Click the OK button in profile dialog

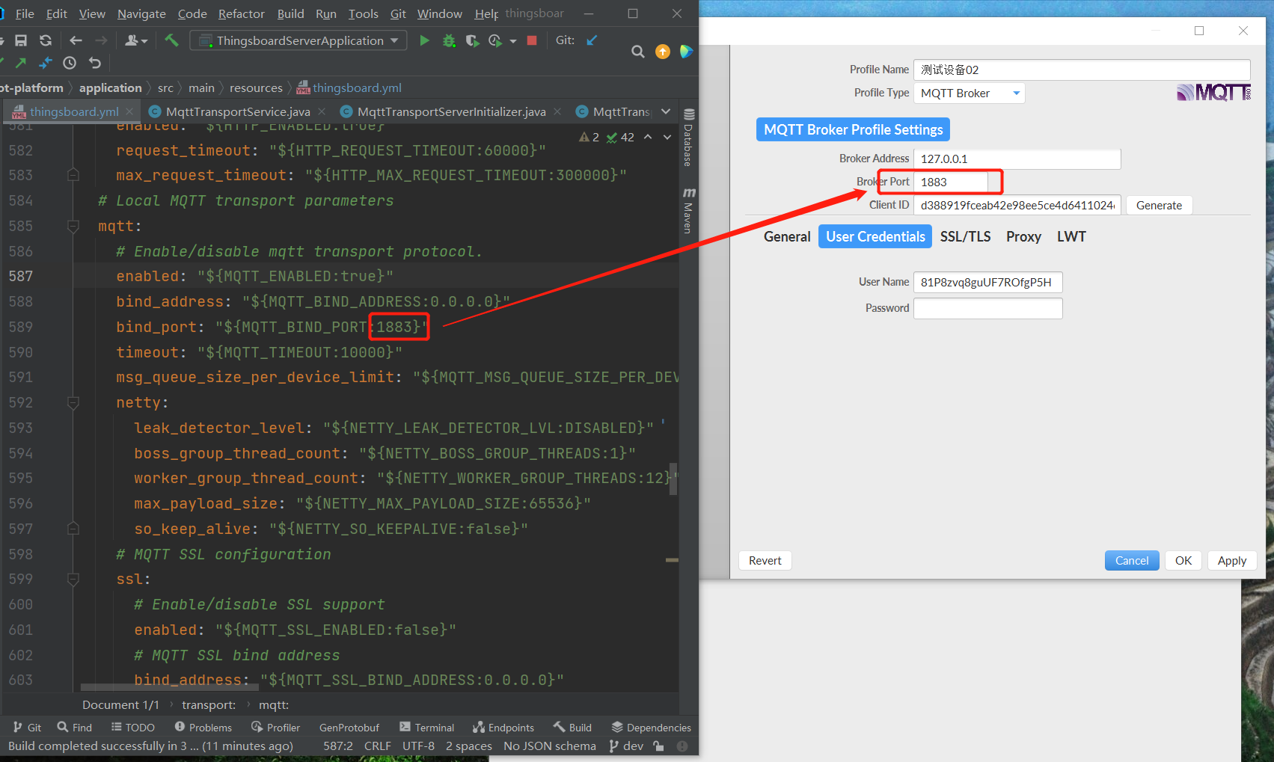[1183, 560]
